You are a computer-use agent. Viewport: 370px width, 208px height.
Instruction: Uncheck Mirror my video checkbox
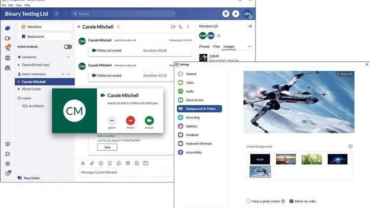tap(291, 201)
